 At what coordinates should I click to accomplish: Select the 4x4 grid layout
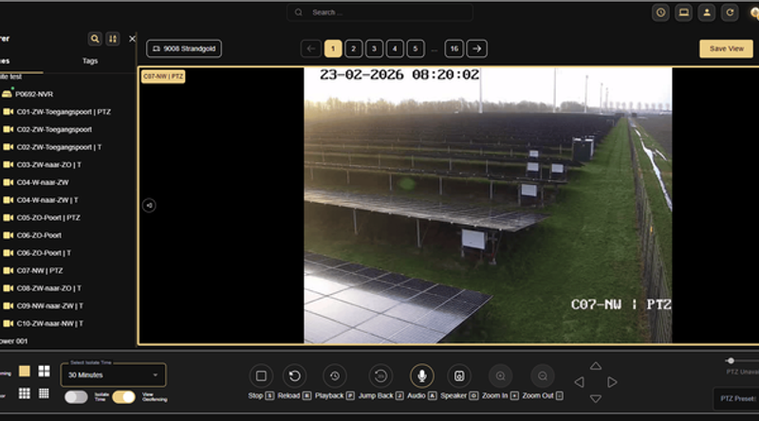coord(44,394)
